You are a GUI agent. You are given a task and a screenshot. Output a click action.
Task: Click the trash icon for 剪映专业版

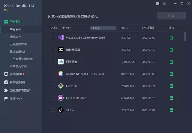pyautogui.click(x=171, y=50)
